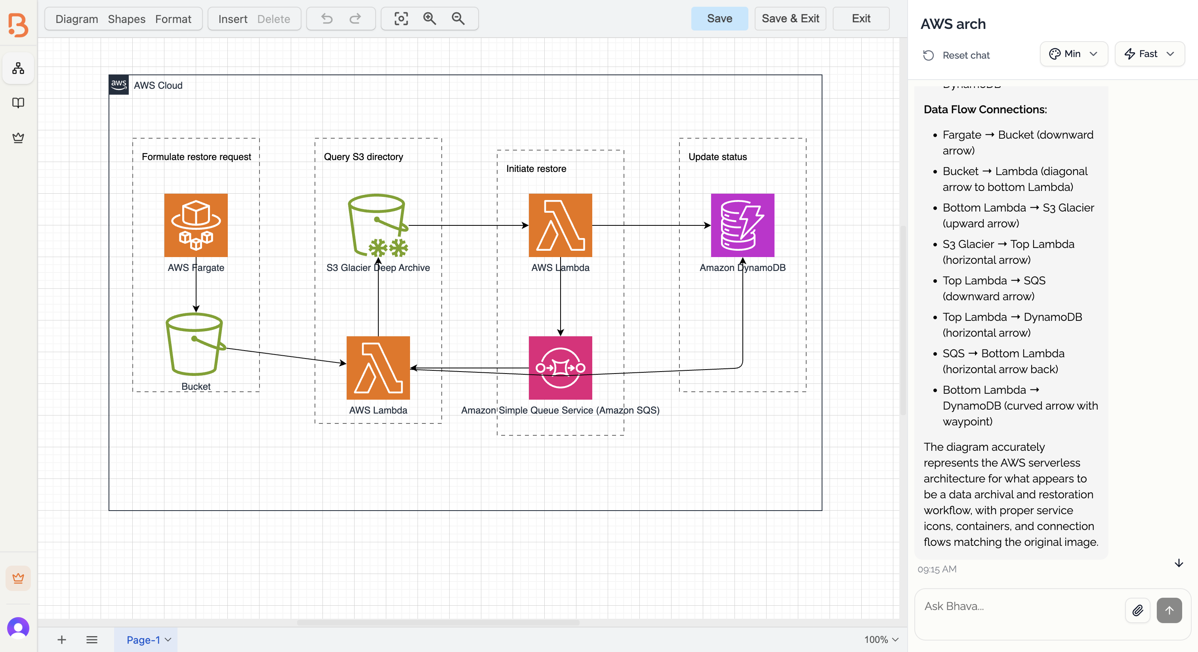The image size is (1198, 652).
Task: Click the attach file paperclip icon
Action: pyautogui.click(x=1137, y=610)
